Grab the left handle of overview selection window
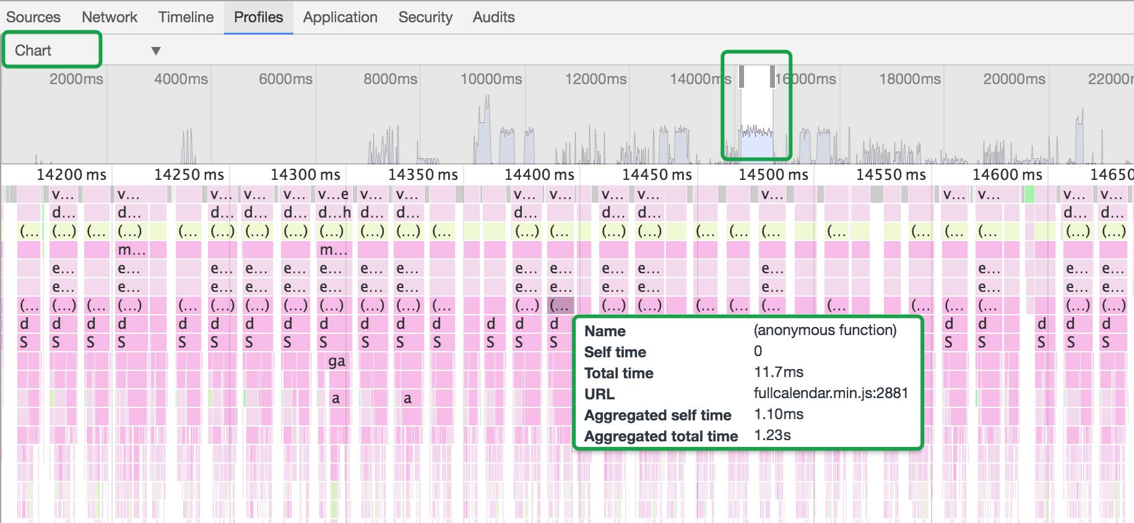The width and height of the screenshot is (1134, 523). [x=742, y=77]
